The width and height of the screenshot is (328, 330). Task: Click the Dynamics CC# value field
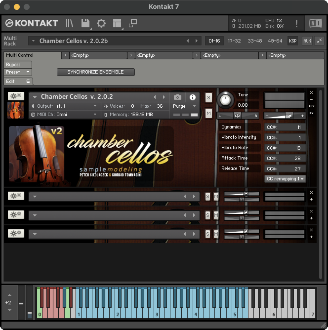[x=285, y=127]
